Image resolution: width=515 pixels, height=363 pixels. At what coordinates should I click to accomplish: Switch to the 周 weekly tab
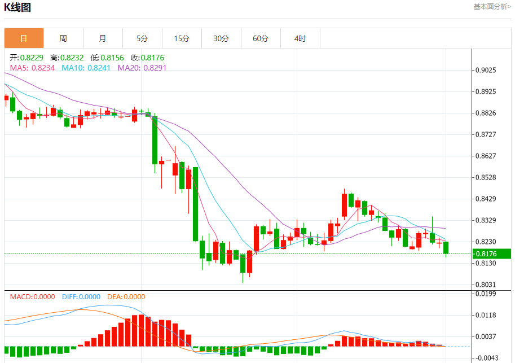coord(63,38)
